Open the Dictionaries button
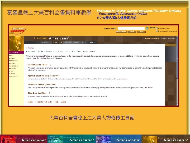This screenshot has width=190, height=143. 121,32
